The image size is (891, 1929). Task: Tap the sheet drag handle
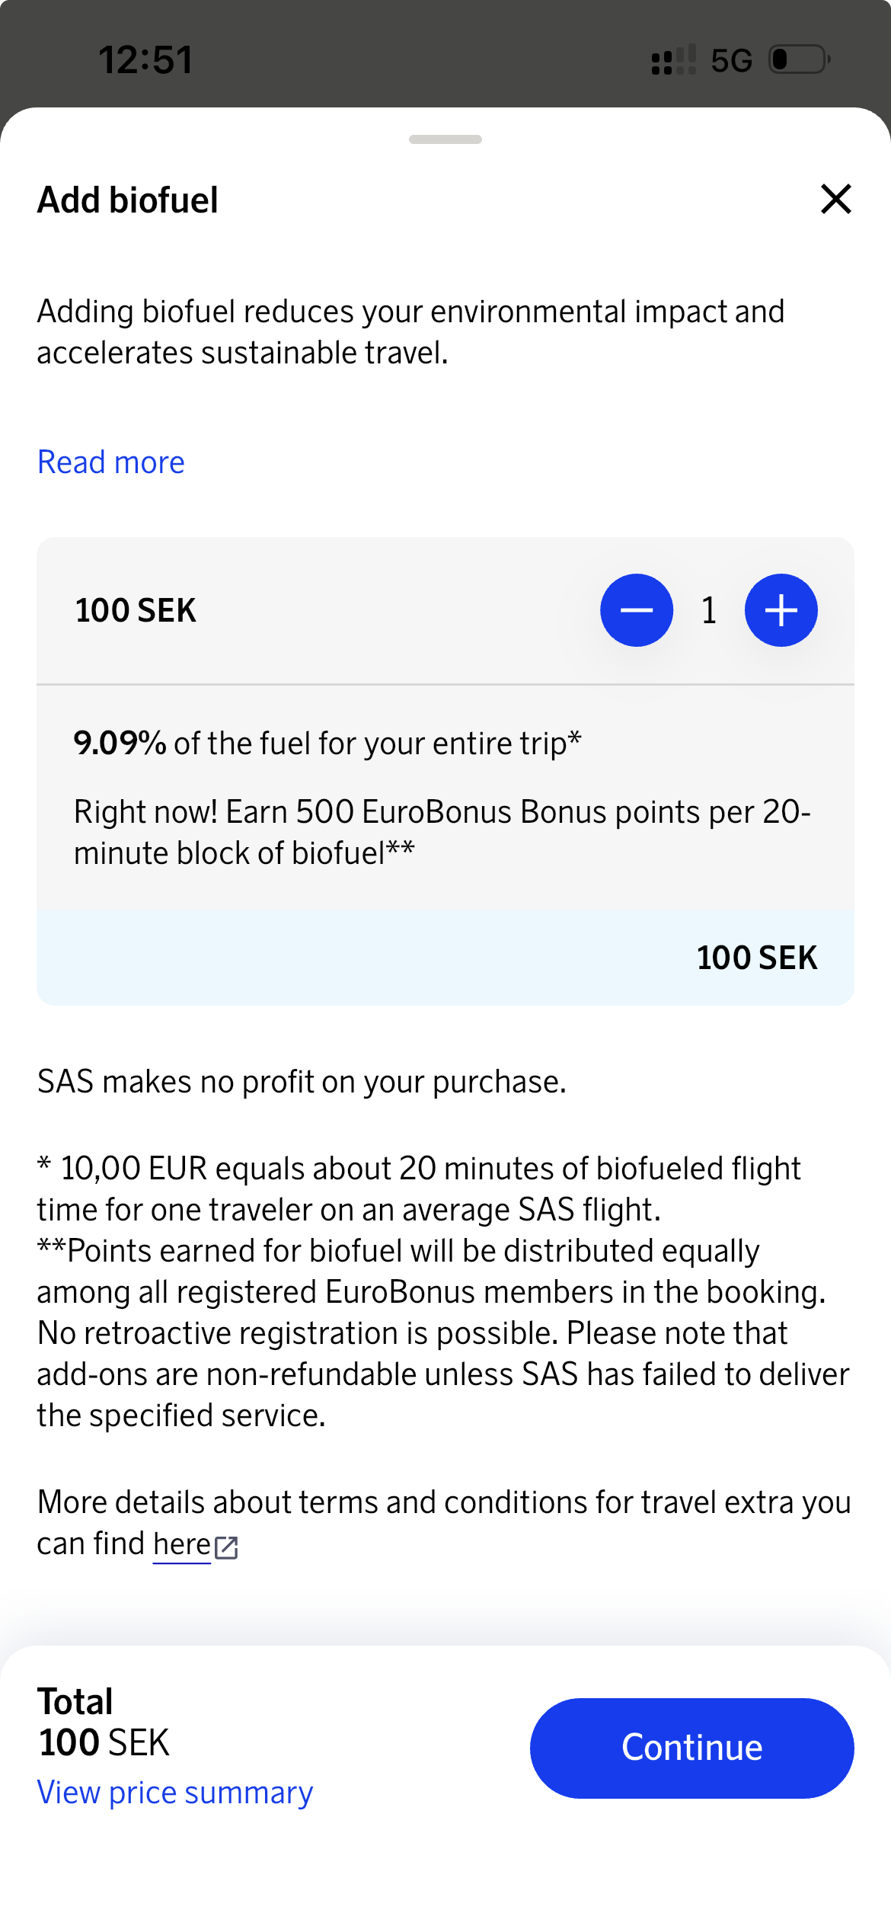[445, 139]
